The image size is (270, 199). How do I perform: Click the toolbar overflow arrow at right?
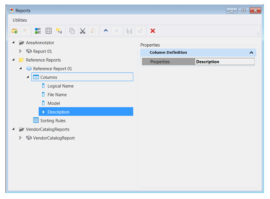click(x=258, y=34)
